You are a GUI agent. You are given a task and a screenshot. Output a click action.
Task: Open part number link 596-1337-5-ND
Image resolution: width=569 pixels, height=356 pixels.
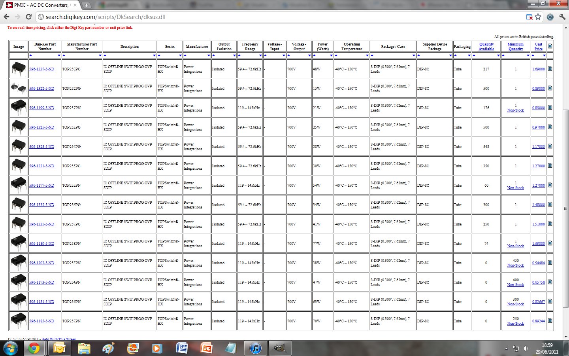tap(41, 69)
